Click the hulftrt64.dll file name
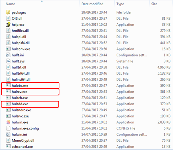The height and width of the screenshot is (150, 173). (x=21, y=73)
